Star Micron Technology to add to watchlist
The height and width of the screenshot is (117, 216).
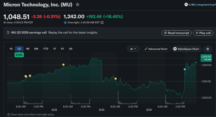point(78,5)
